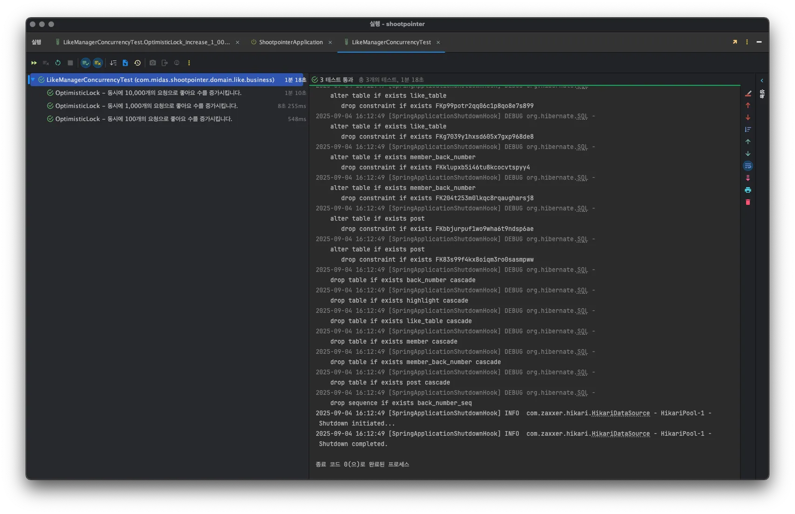Toggle Show Passed tests filter
Screen dimensions: 795x514
tap(86, 63)
